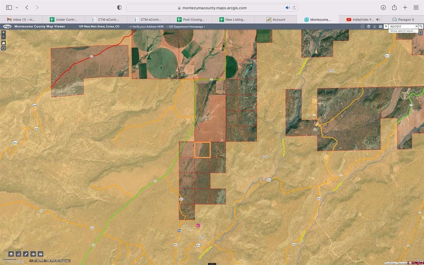The height and width of the screenshot is (265, 424).
Task: Open the Draw palette tool
Action: click(x=33, y=254)
